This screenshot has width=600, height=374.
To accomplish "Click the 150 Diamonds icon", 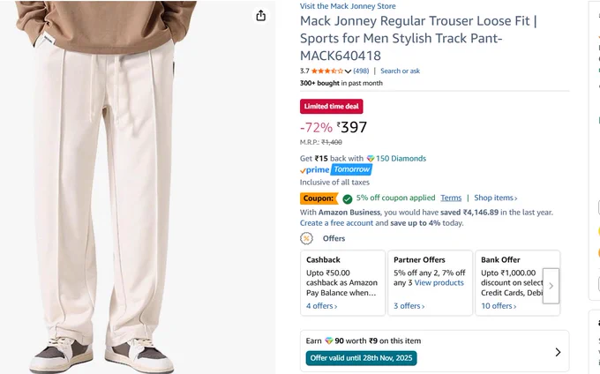I will (x=371, y=158).
